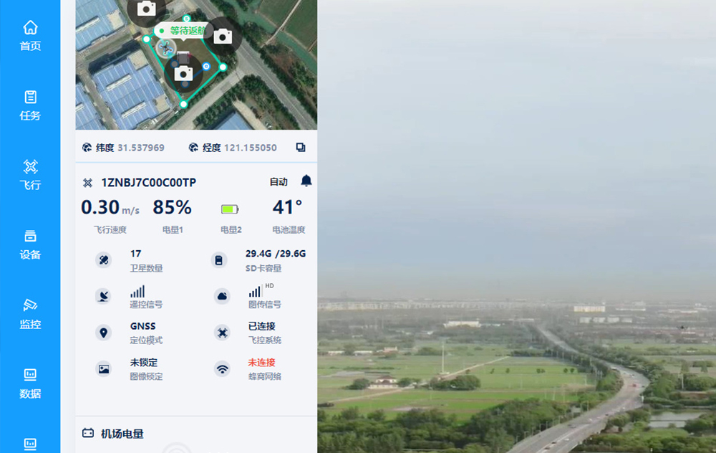Click camera marker inside green flight zone
The image size is (716, 453).
183,73
